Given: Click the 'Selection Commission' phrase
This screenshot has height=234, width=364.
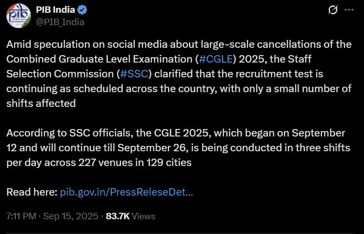Looking at the screenshot, I should click(x=60, y=74).
